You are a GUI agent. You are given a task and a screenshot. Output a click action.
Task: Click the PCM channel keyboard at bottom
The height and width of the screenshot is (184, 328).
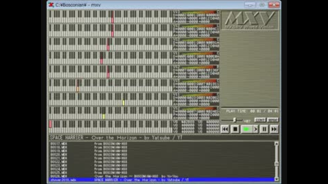pyautogui.click(x=111, y=127)
